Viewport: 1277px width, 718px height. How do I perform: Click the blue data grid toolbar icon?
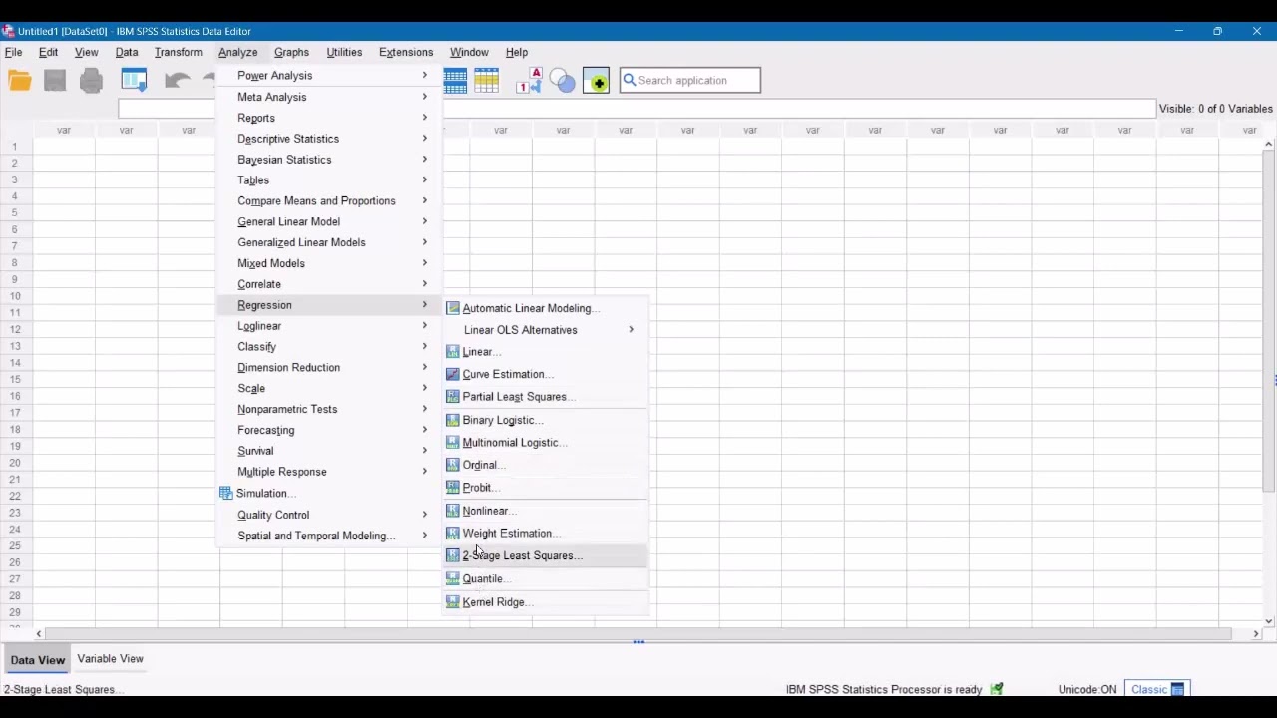click(455, 81)
